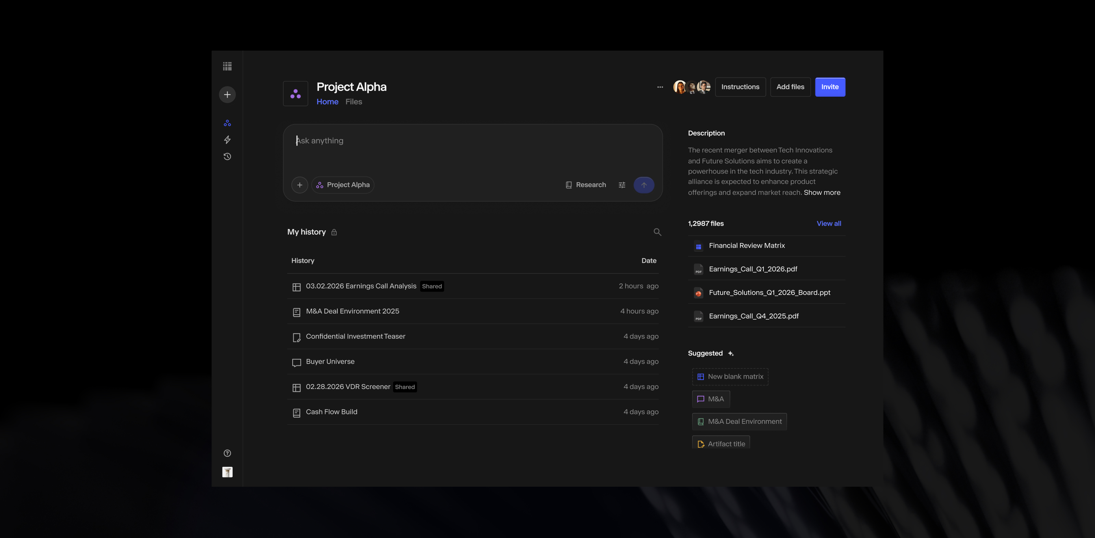Open the 03.02.2026 Earnings Call Analysis entry

click(361, 286)
